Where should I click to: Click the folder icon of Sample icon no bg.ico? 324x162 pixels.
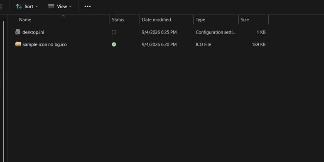tap(18, 44)
